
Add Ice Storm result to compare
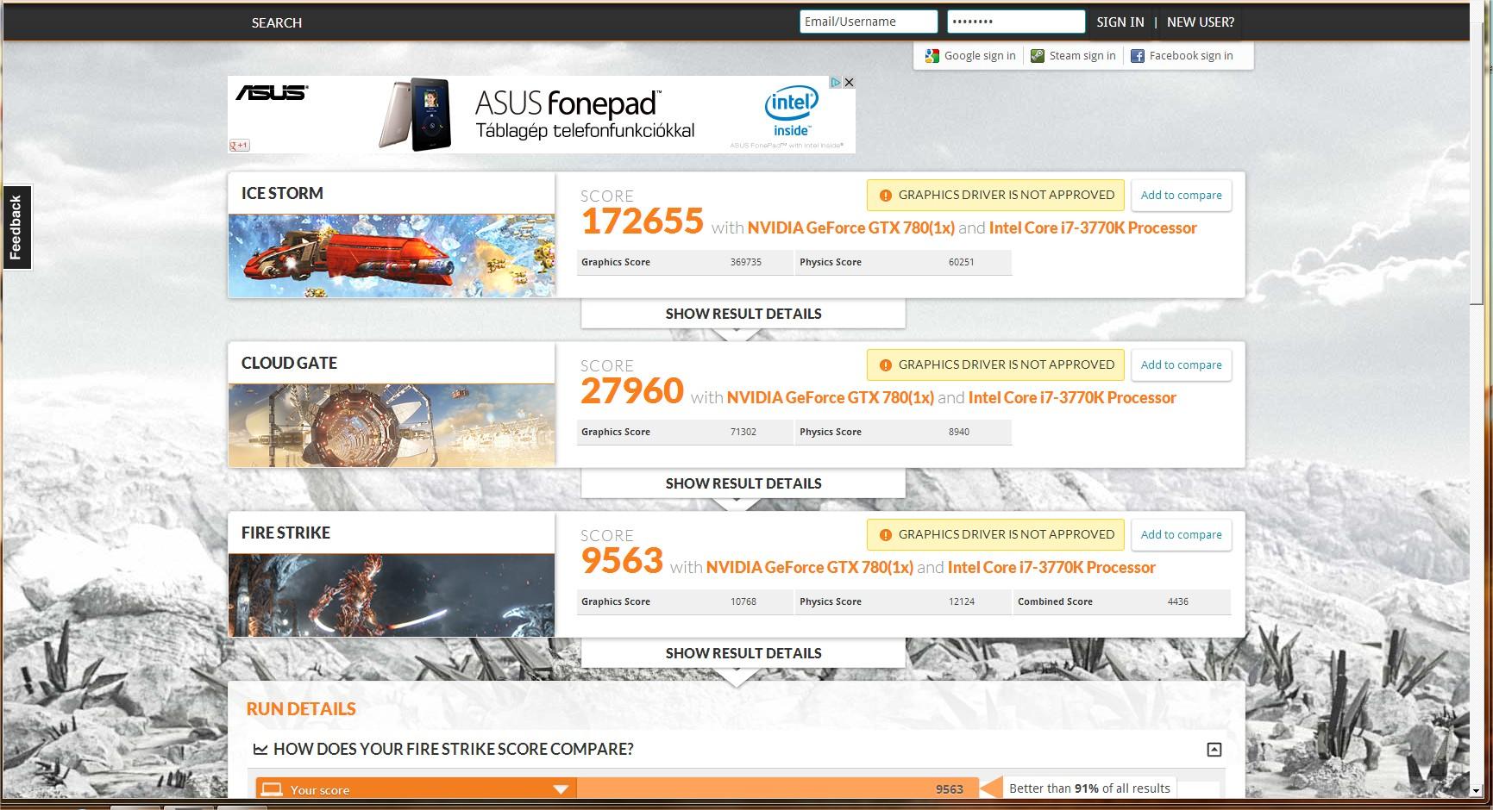(1181, 196)
